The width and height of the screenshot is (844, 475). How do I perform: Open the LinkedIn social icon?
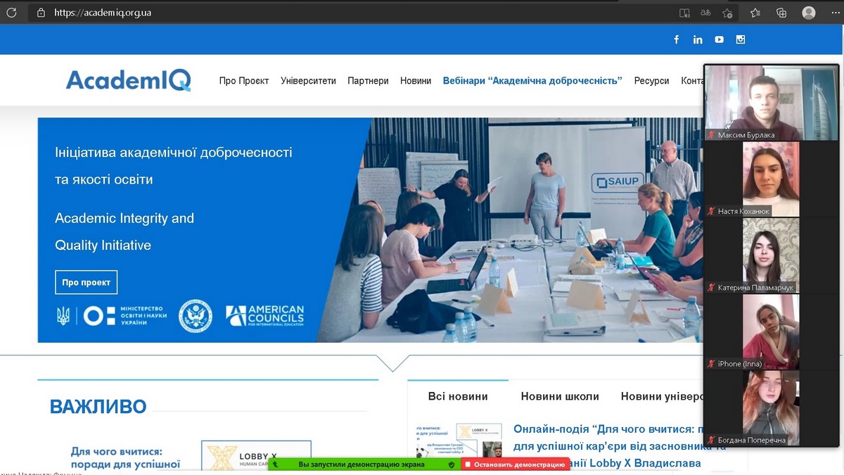[698, 39]
